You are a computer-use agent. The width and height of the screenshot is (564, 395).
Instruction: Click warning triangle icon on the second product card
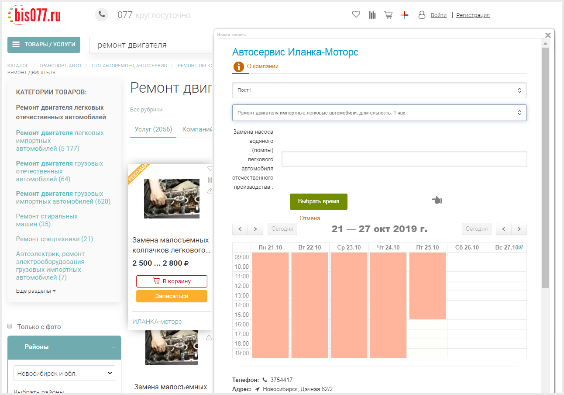(209, 337)
